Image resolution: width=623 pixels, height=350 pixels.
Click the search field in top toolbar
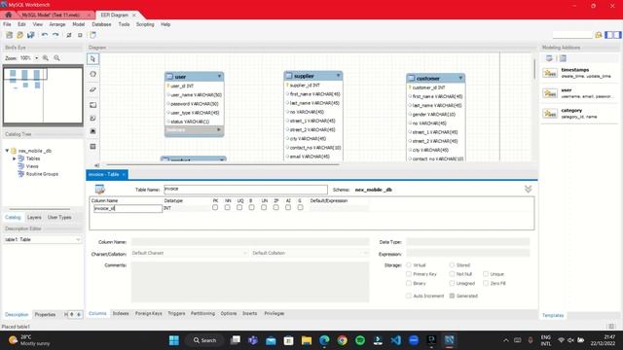[572, 35]
